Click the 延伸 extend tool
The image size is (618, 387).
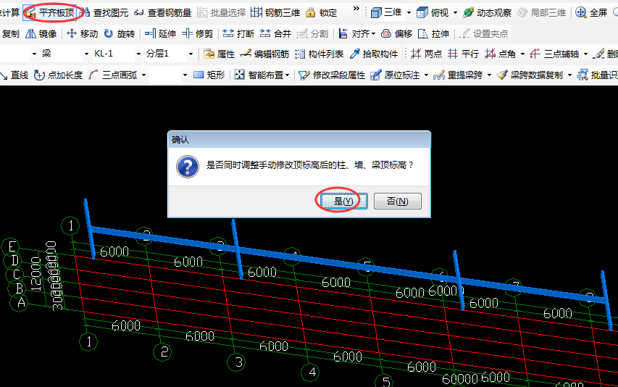point(160,34)
